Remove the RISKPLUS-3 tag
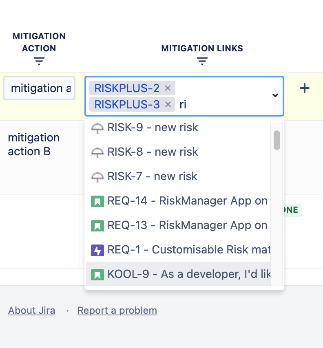 point(168,105)
